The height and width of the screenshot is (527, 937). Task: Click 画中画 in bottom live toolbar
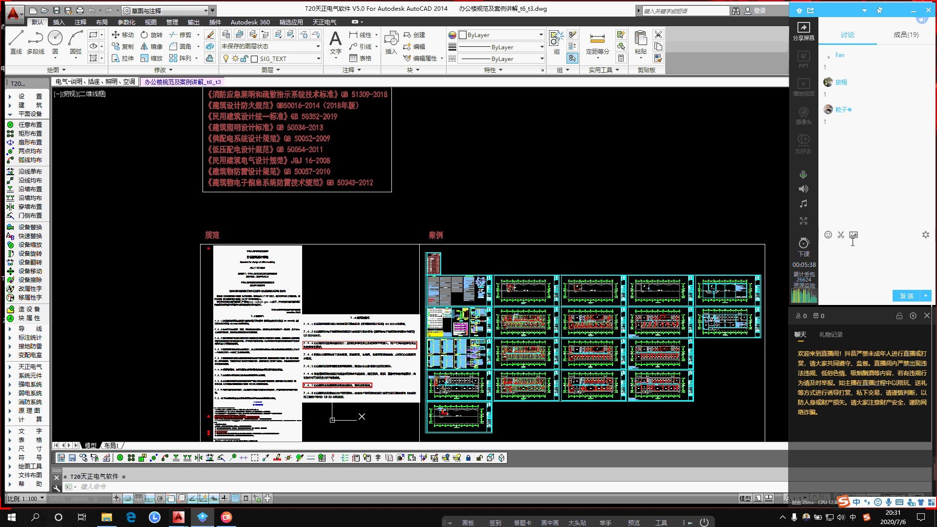[x=550, y=523]
